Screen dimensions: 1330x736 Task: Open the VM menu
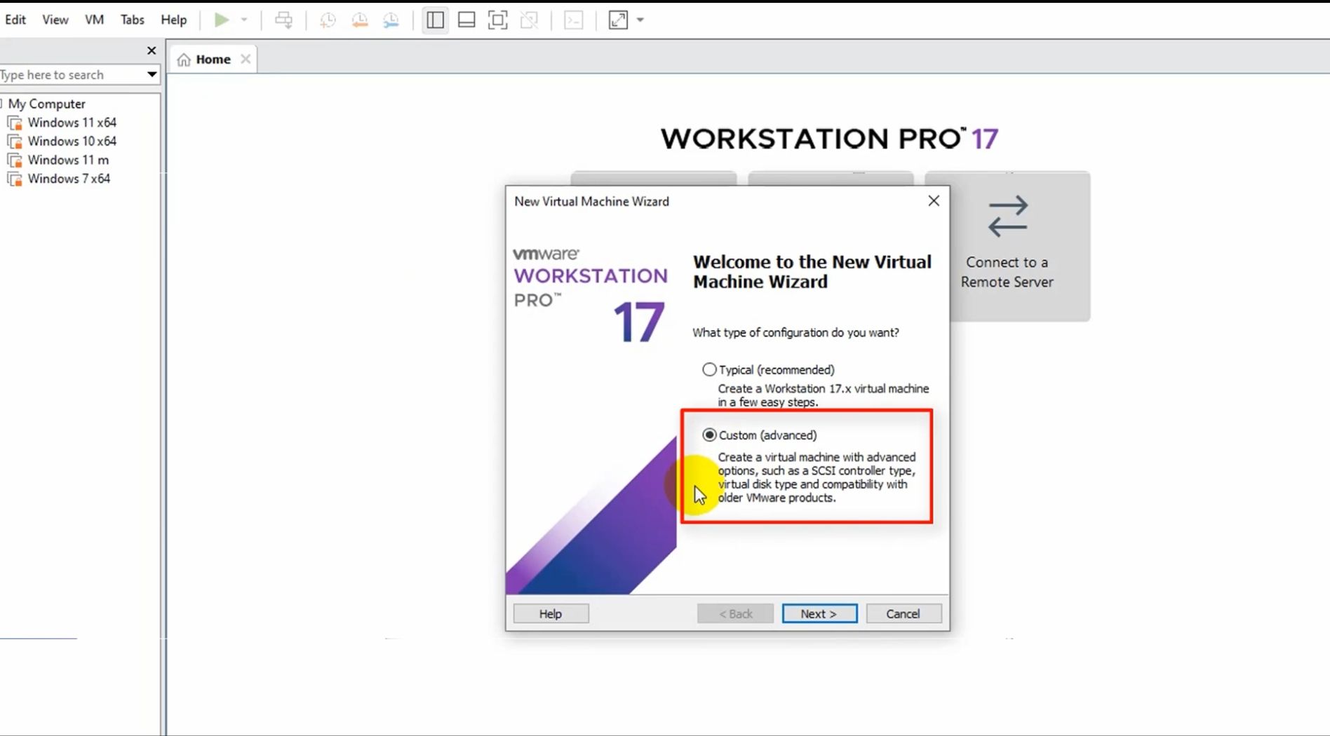tap(94, 20)
